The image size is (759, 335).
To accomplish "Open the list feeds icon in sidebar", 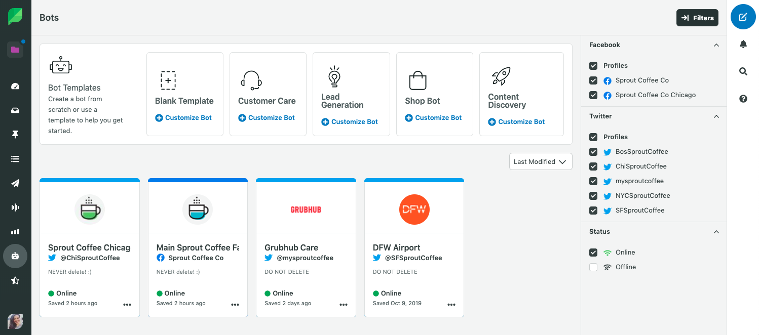I will click(15, 159).
